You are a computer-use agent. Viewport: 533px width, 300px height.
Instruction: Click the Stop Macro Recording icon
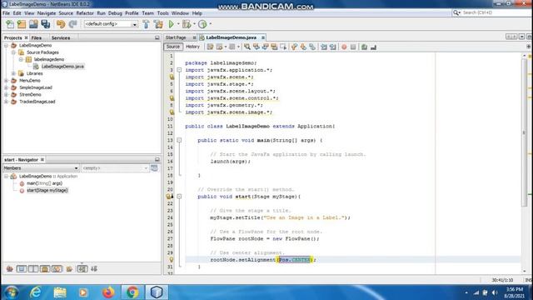353,47
